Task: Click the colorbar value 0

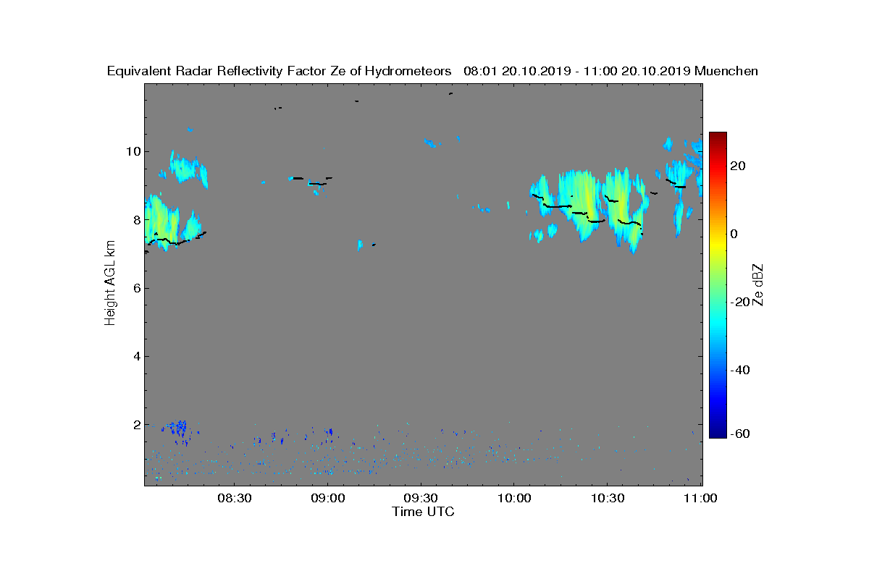Action: tap(735, 234)
